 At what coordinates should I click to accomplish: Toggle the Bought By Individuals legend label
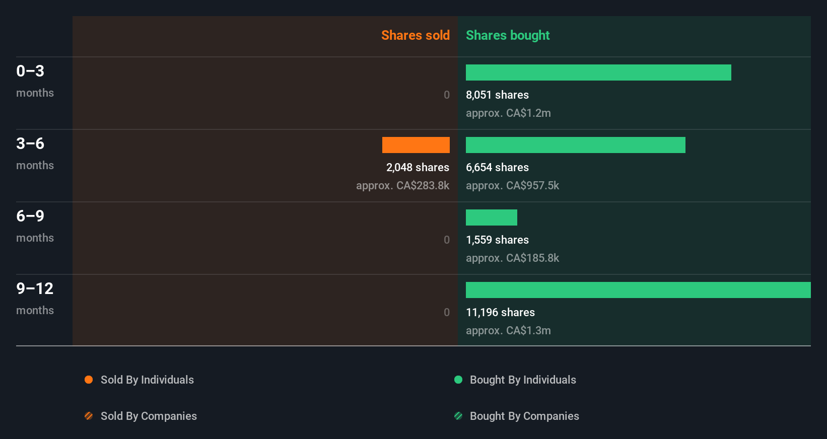pyautogui.click(x=523, y=380)
